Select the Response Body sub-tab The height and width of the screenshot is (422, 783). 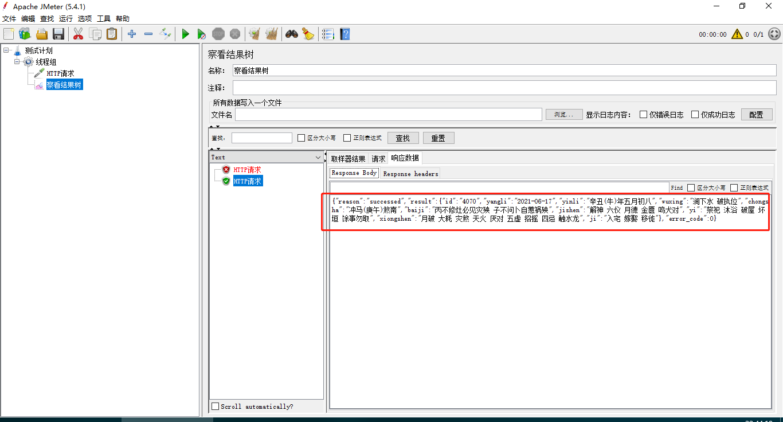pos(354,173)
